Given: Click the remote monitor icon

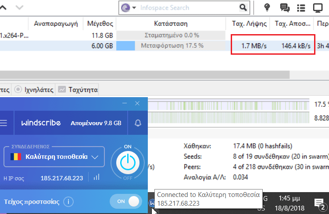Looking at the screenshot, I should (318, 8).
